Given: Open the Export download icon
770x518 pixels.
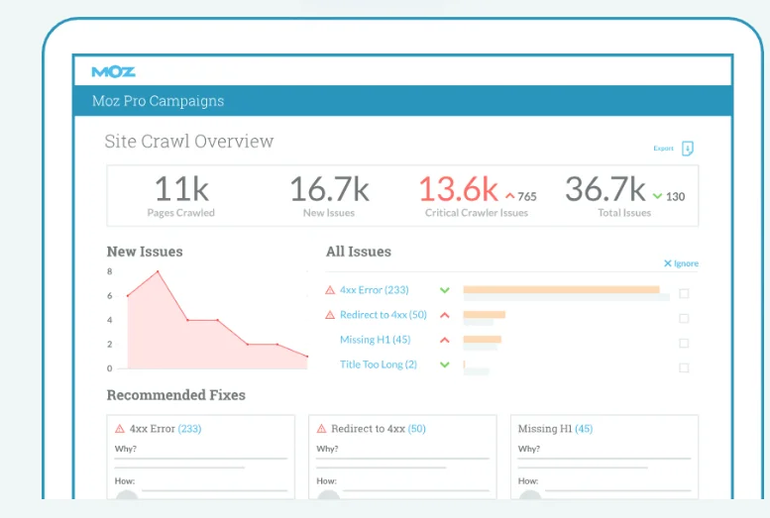Looking at the screenshot, I should (688, 149).
